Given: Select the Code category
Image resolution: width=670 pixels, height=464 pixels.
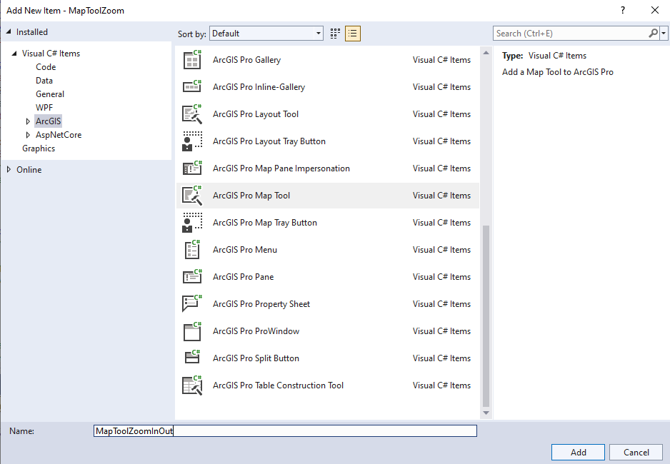Looking at the screenshot, I should [46, 67].
